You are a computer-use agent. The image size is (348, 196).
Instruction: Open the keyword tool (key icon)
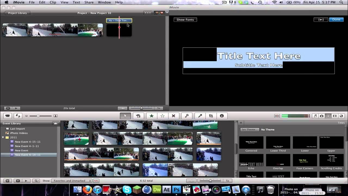tap(187, 116)
